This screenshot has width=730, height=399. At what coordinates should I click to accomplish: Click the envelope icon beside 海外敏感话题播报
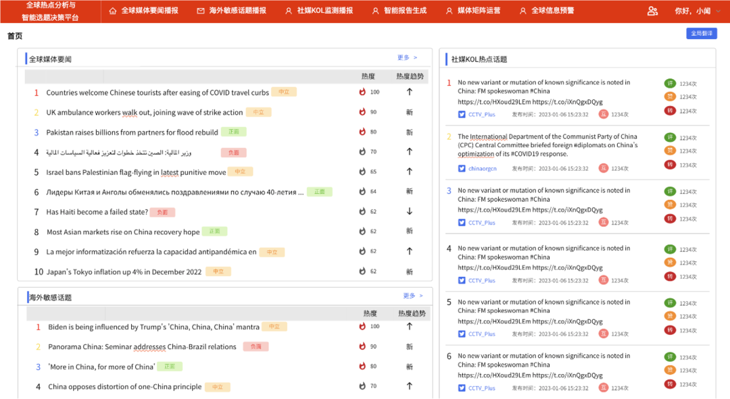201,11
